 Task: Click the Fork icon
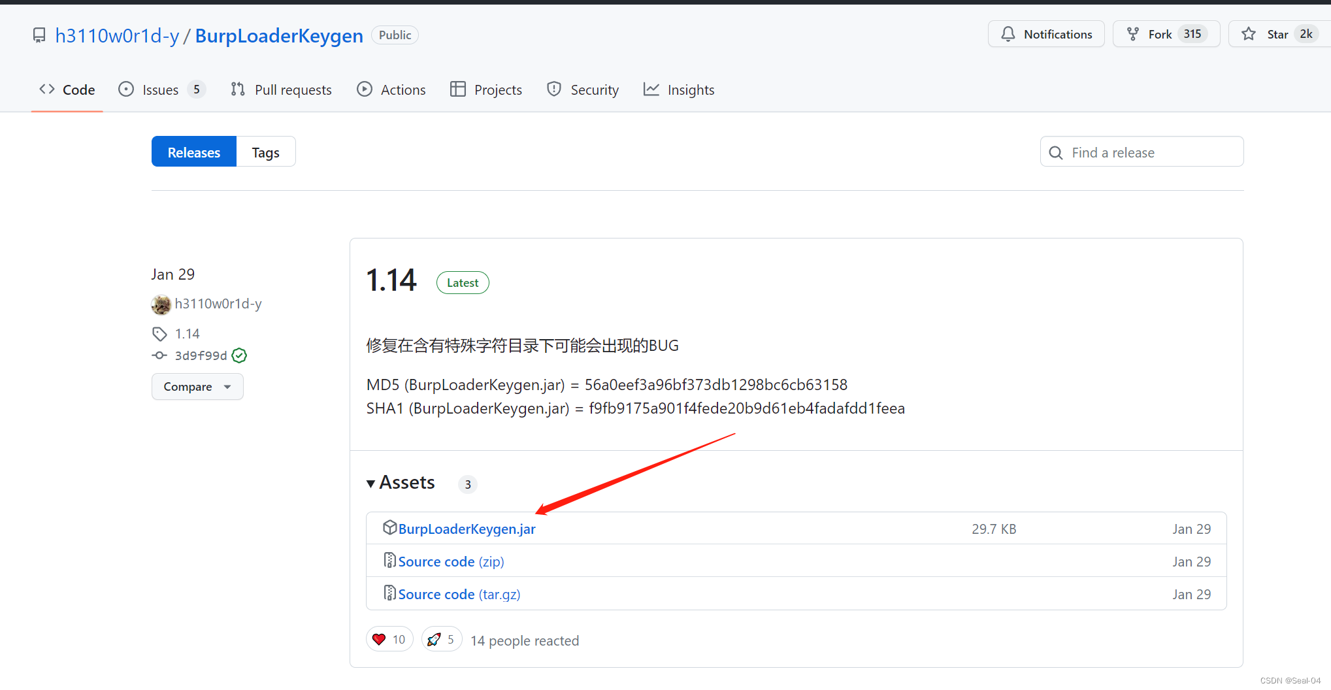pos(1133,34)
